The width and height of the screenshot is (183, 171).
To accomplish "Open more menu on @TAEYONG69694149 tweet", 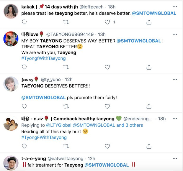I will pos(175,34).
